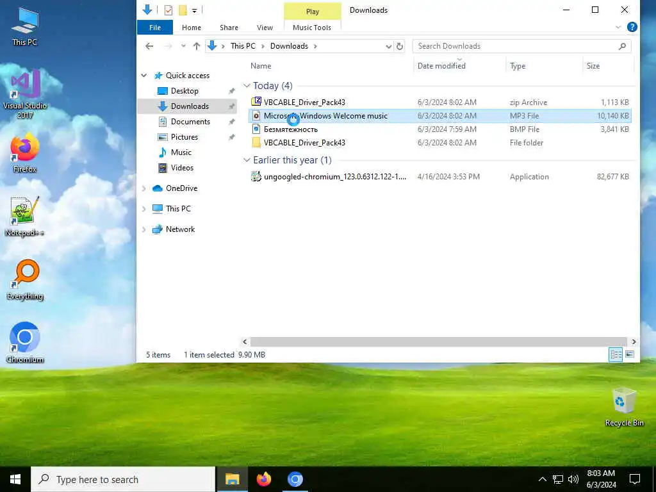The image size is (656, 492).
Task: Sort by Type column header
Action: point(518,66)
